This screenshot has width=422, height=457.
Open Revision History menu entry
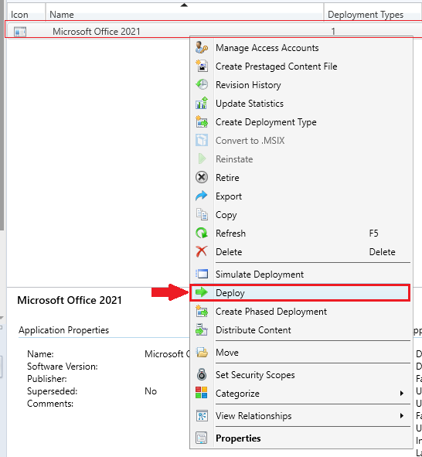pos(301,85)
